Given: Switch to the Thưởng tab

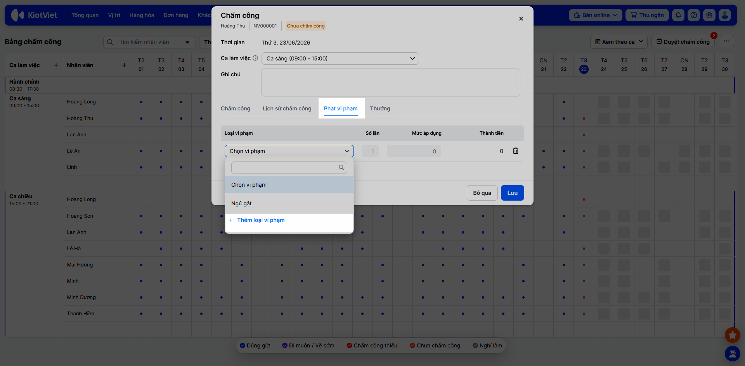Looking at the screenshot, I should coord(380,108).
